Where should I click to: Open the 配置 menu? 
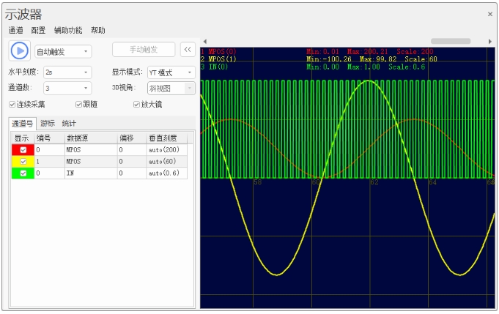pos(38,30)
